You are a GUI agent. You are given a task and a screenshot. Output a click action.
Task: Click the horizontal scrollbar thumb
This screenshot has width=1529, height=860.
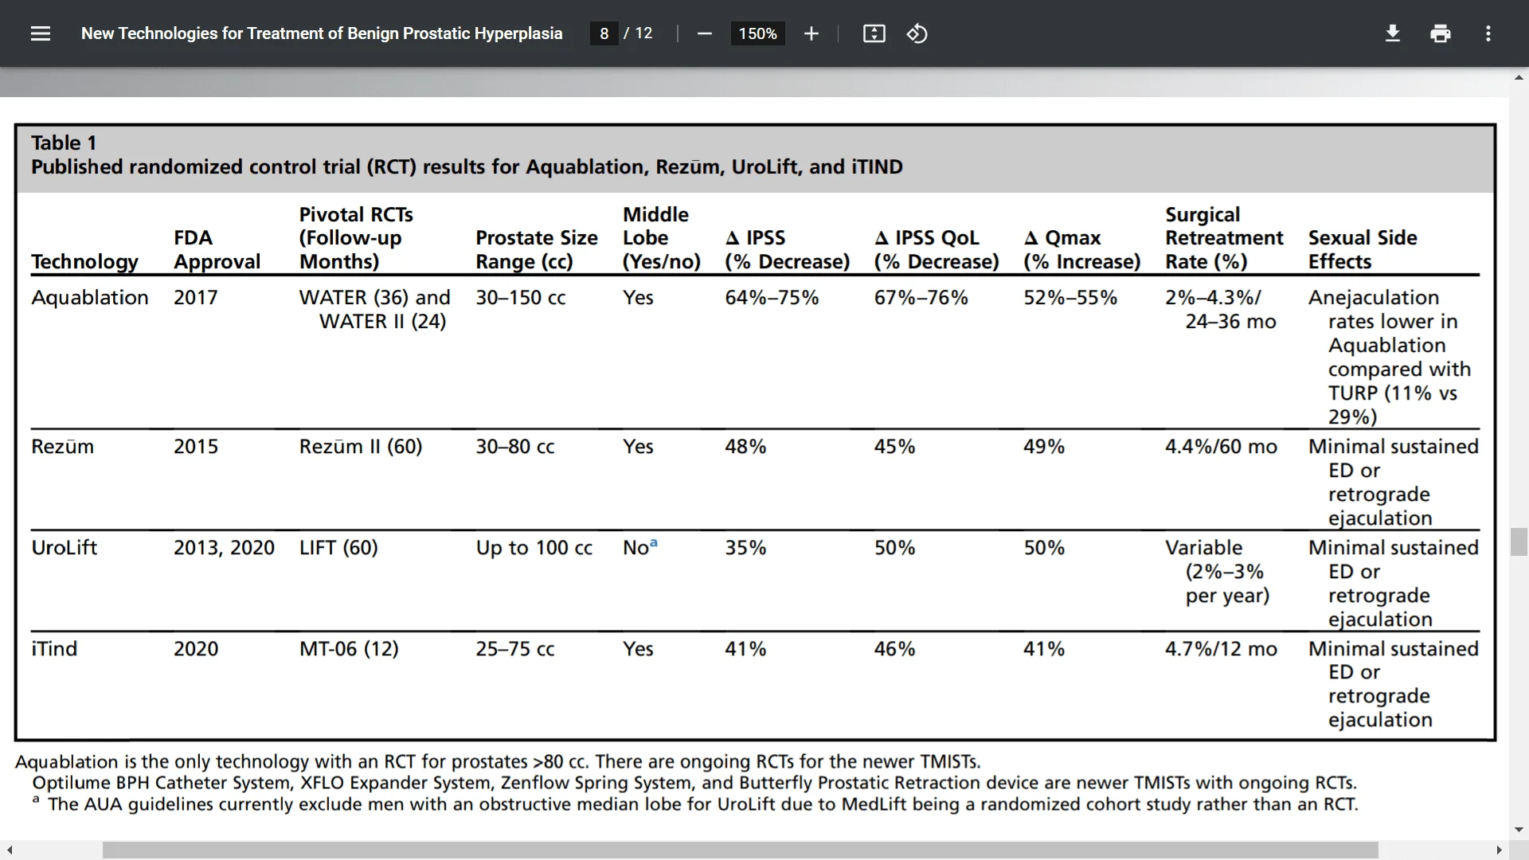pyautogui.click(x=741, y=850)
